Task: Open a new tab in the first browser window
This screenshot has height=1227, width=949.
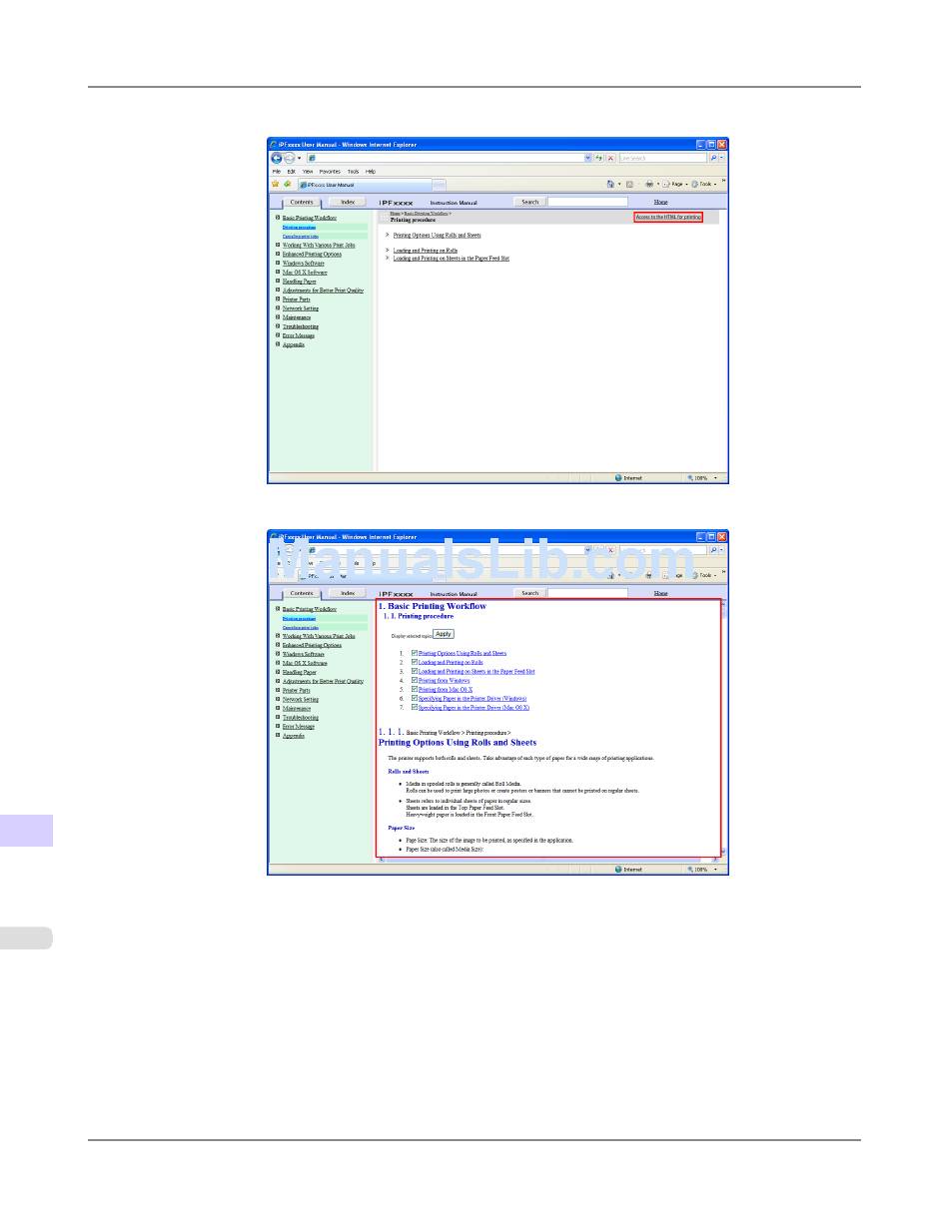Action: [x=439, y=185]
